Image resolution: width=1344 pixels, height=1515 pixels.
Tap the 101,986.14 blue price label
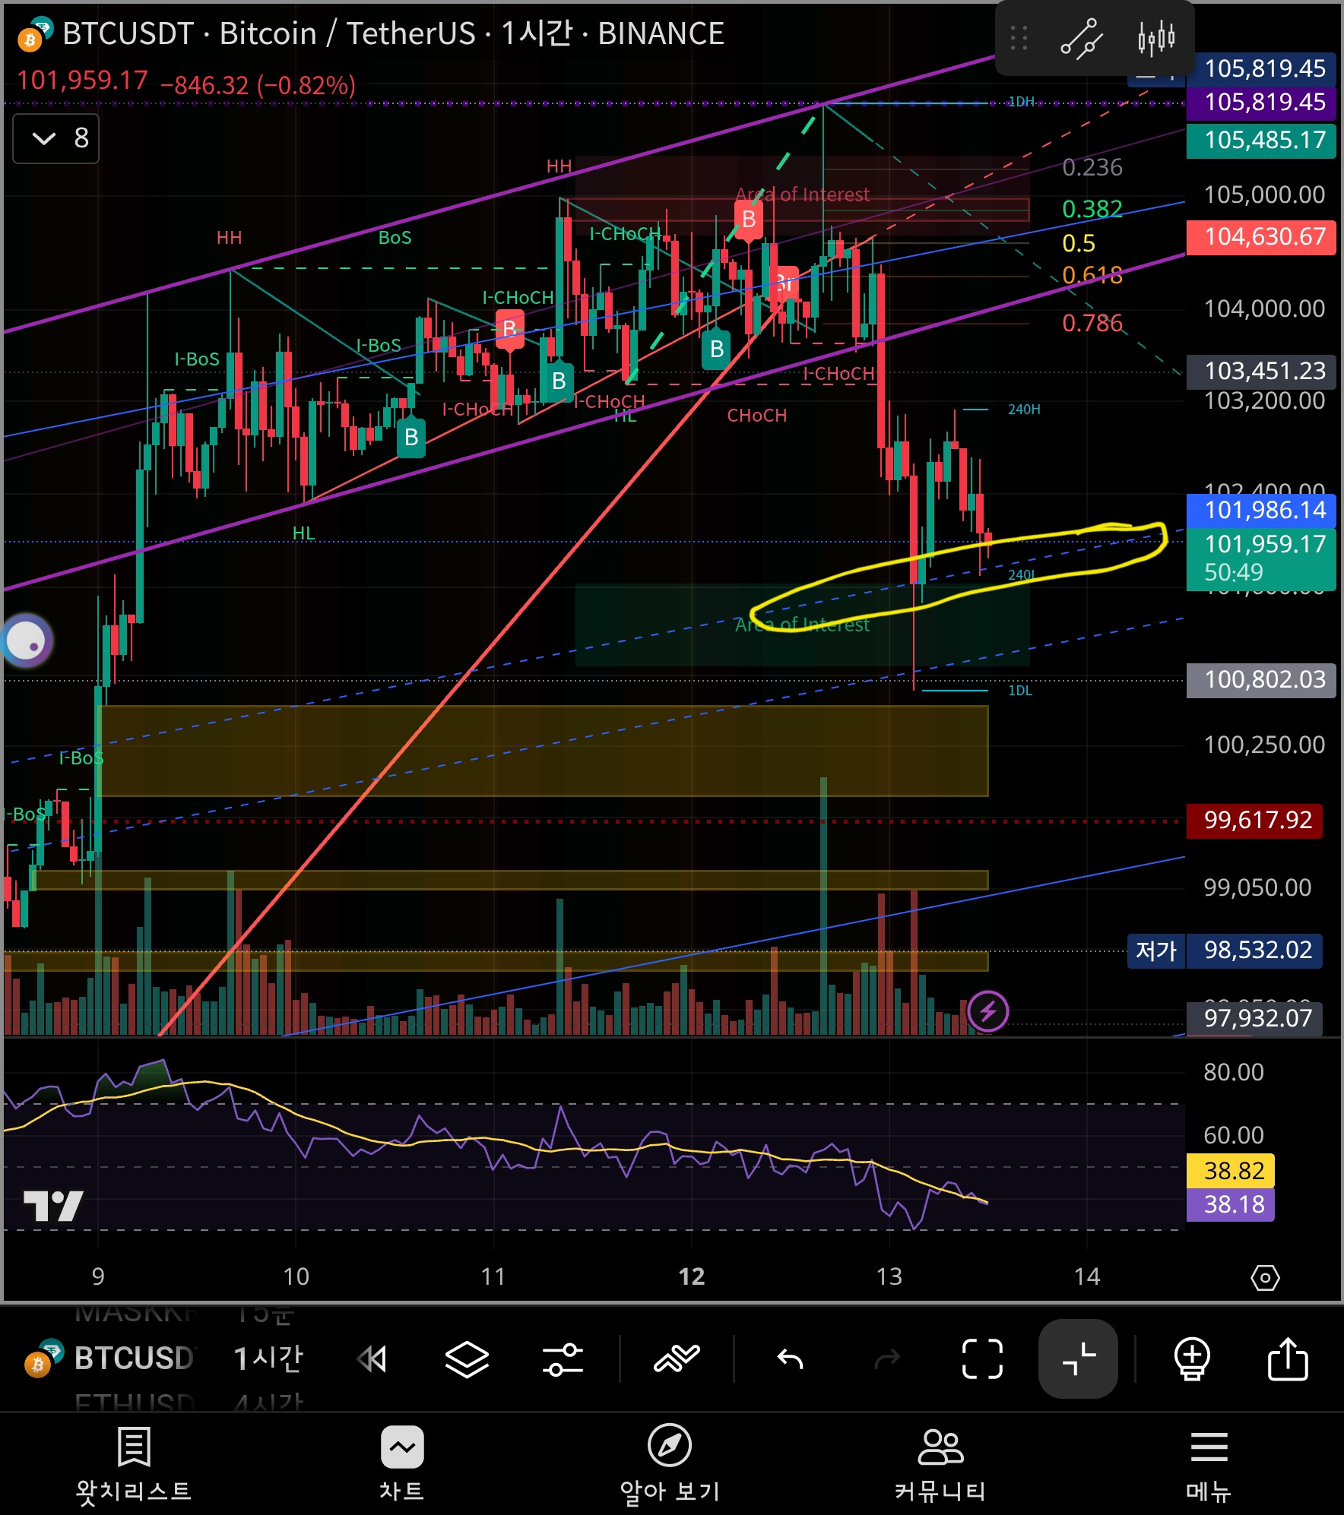1261,510
